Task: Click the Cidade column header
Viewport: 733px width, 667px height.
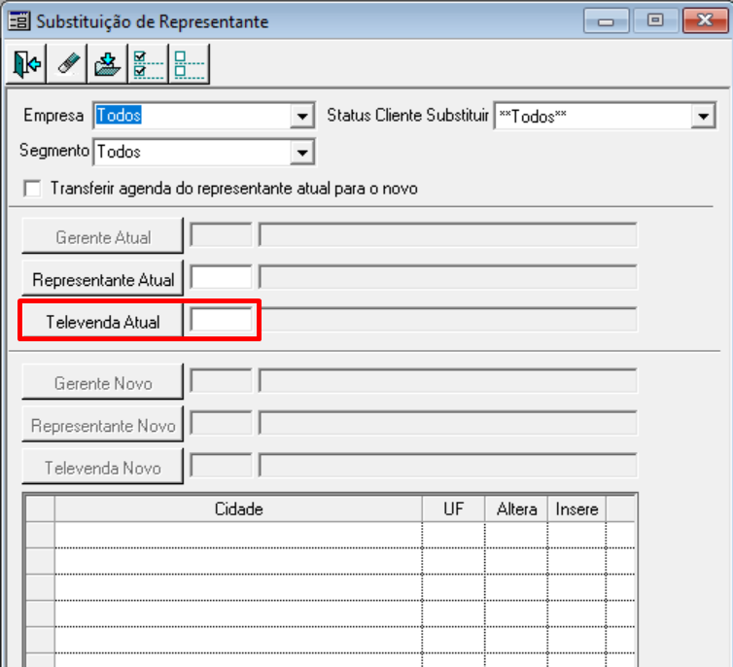Action: coord(238,509)
